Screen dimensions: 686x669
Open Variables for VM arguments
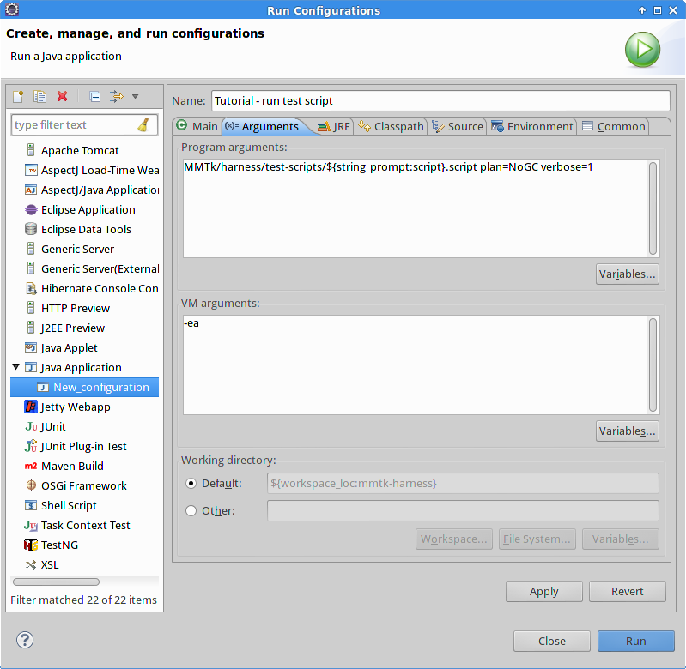pos(628,431)
